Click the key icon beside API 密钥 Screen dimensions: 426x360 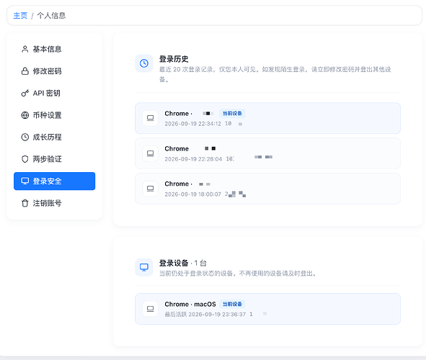tap(25, 93)
